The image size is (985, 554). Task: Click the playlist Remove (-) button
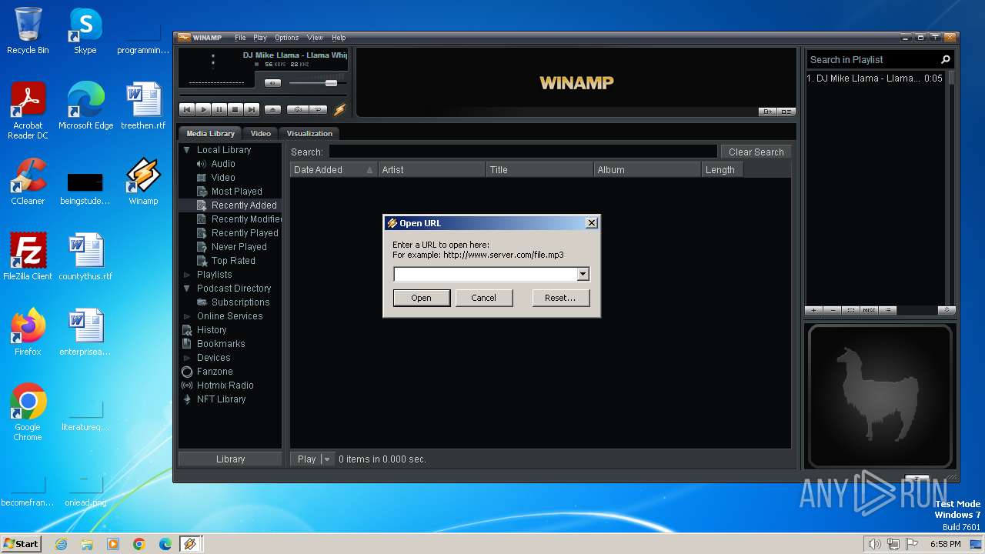tap(833, 311)
